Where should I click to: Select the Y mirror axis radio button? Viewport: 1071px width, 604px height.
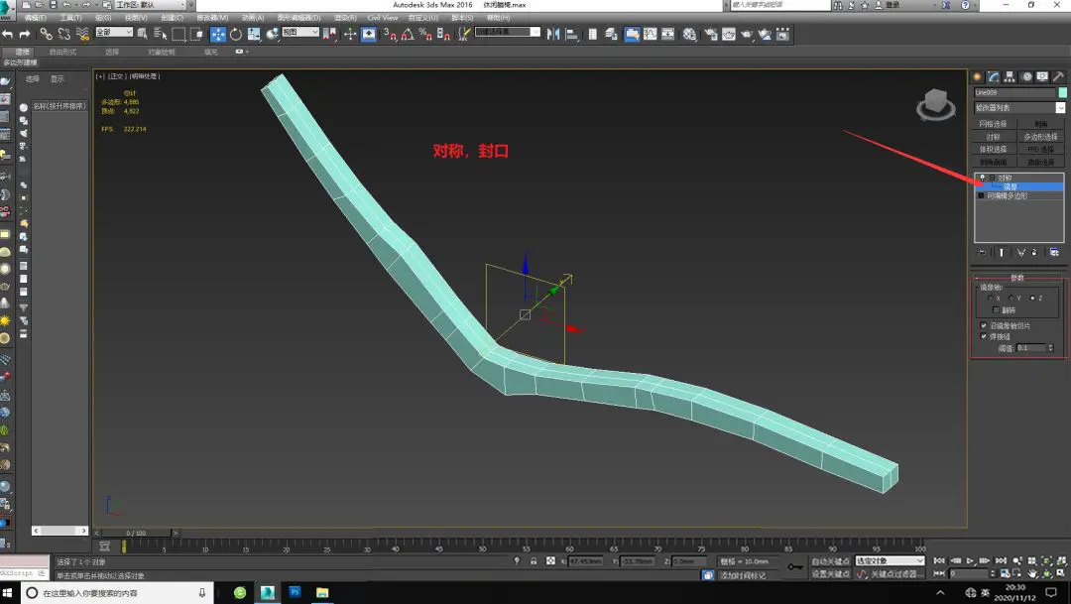[1011, 298]
